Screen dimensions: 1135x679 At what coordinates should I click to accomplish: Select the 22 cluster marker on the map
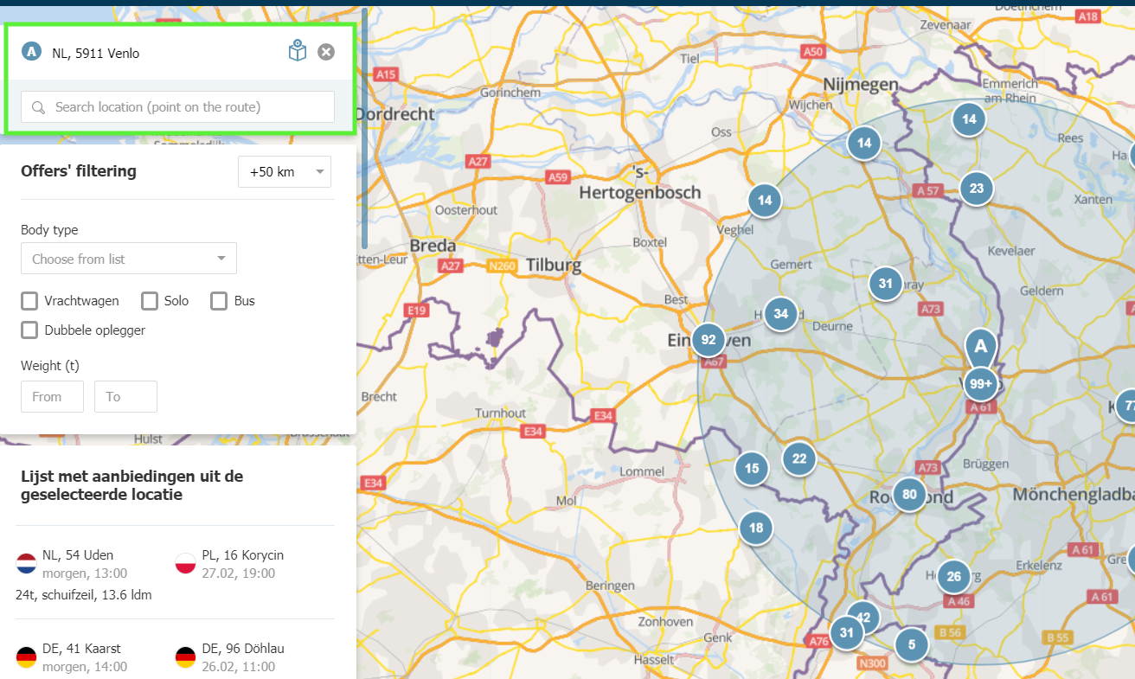click(x=799, y=459)
